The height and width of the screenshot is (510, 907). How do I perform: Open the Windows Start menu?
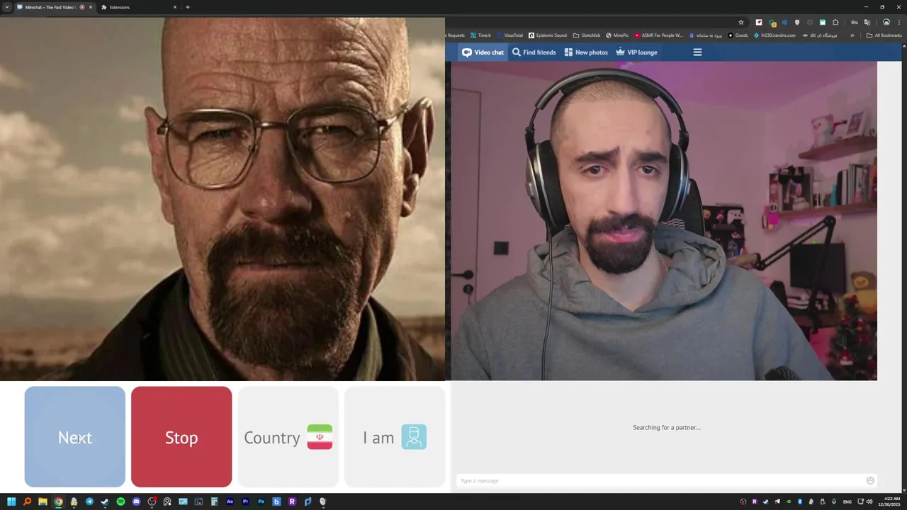(x=11, y=501)
